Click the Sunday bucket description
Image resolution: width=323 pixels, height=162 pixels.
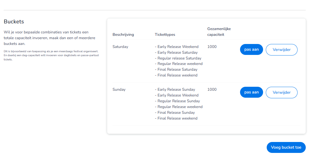pos(119,89)
